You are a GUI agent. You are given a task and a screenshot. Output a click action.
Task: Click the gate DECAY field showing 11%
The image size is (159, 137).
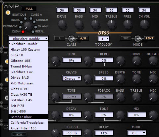(104, 133)
